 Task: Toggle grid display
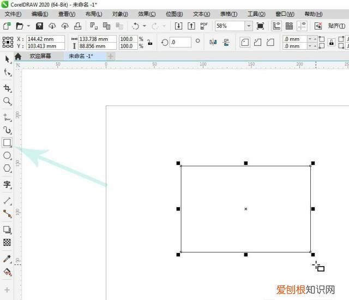(x=289, y=26)
